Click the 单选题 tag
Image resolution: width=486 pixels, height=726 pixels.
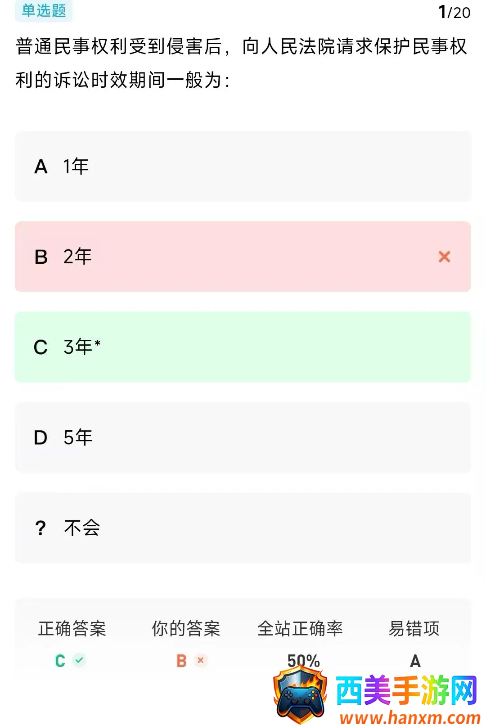[x=44, y=10]
